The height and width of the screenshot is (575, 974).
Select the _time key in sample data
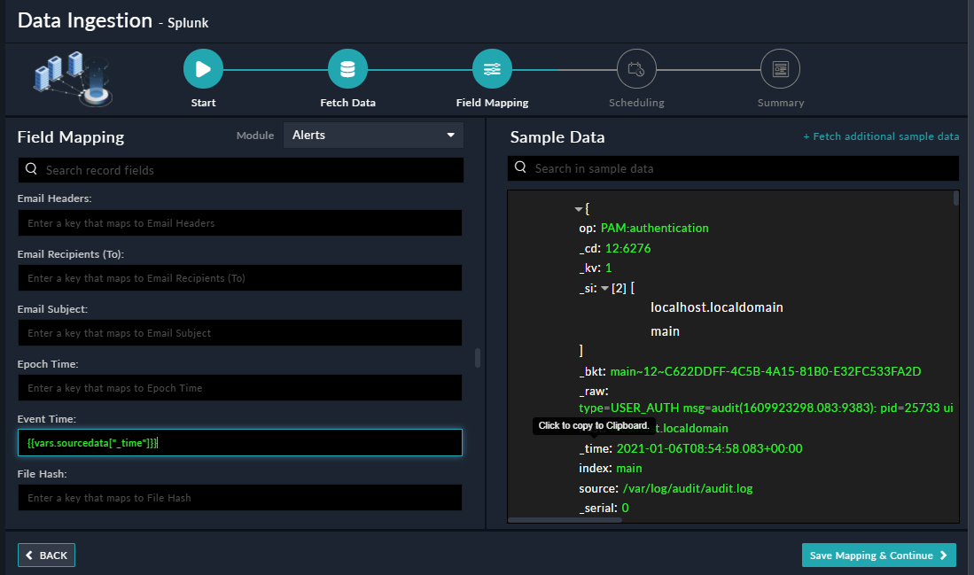pos(596,448)
